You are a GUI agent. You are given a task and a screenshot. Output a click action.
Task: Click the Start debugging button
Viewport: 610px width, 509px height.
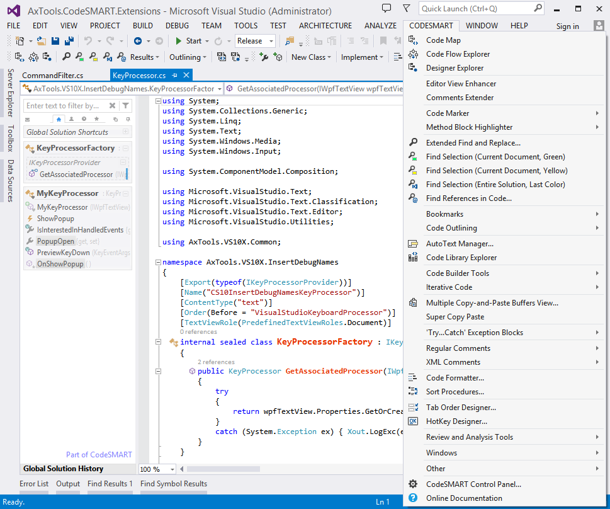[x=189, y=41]
